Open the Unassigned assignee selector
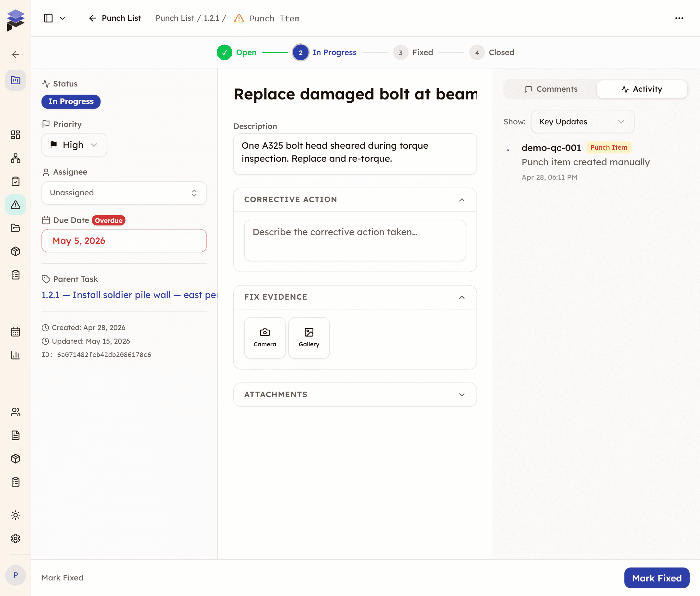Viewport: 700px width, 596px height. pos(124,193)
